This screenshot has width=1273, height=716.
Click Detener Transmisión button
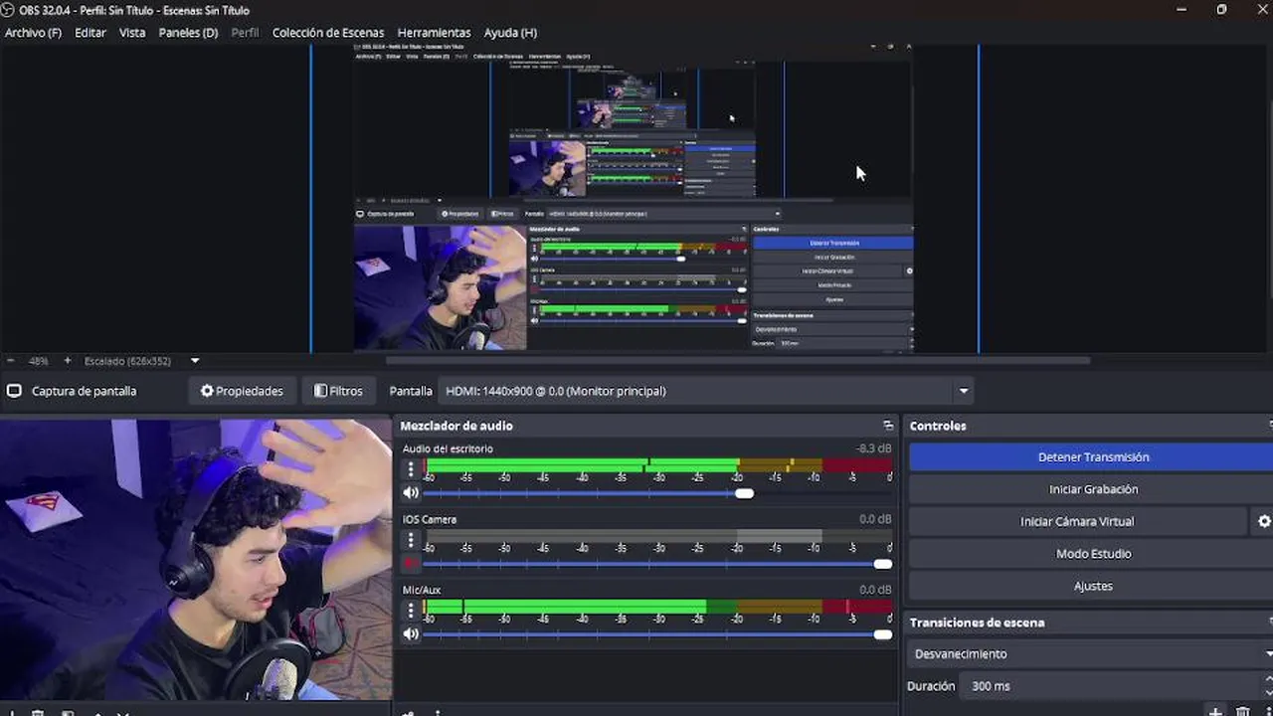point(1093,457)
